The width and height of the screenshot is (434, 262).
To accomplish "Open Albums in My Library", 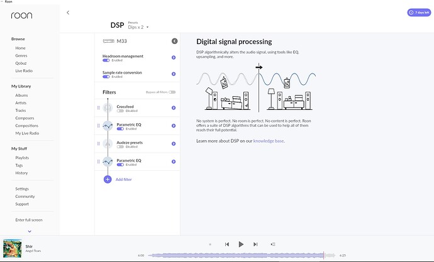I will (21, 96).
